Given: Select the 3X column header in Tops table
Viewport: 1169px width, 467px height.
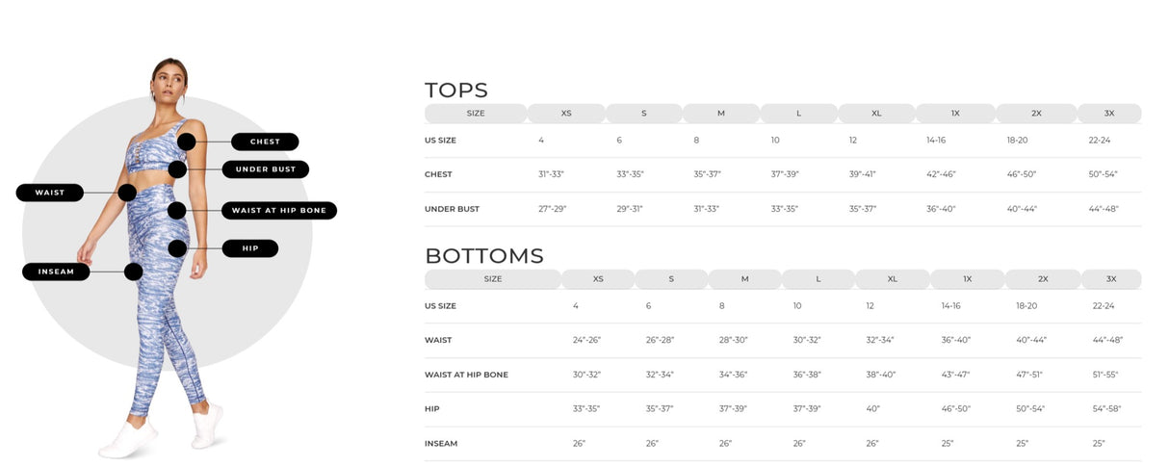Looking at the screenshot, I should coord(1109,114).
